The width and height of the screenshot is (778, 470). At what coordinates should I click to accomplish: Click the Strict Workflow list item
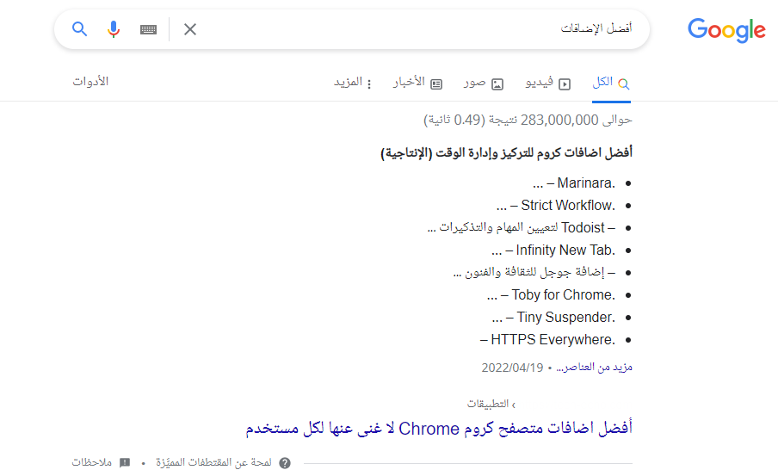556,206
